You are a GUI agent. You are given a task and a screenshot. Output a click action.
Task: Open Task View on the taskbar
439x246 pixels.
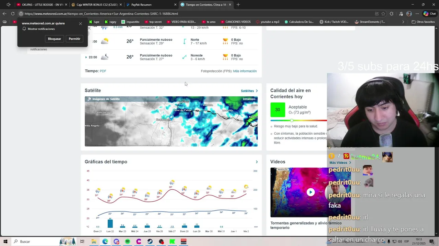(x=82, y=242)
